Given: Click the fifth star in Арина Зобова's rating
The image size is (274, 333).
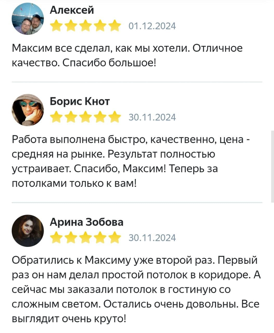Looking at the screenshot, I should pyautogui.click(x=114, y=238).
